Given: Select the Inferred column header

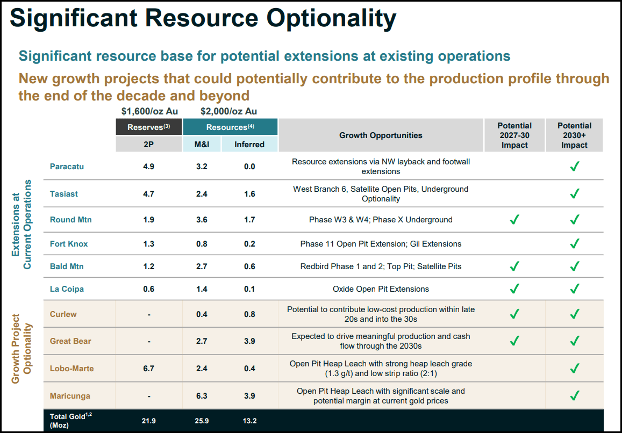Looking at the screenshot, I should pos(249,144).
